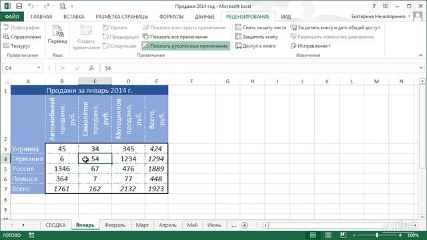Open Print Preview from quick access toolbar
The image size is (427, 240).
tap(63, 6)
